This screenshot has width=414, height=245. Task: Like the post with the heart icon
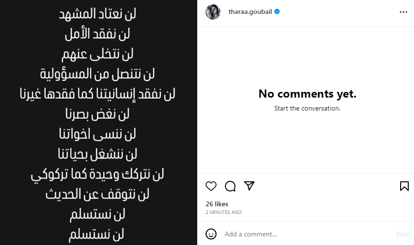tap(211, 186)
